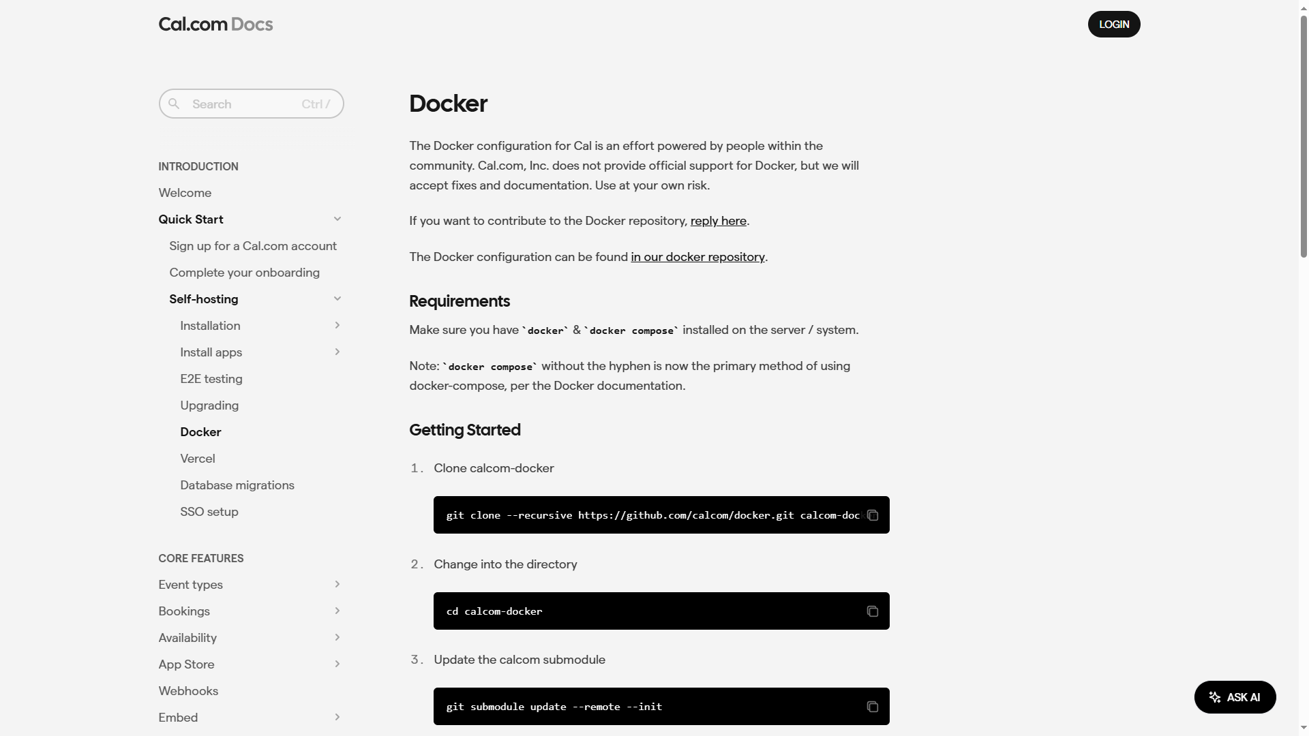
Task: Expand the Event types section
Action: click(338, 585)
